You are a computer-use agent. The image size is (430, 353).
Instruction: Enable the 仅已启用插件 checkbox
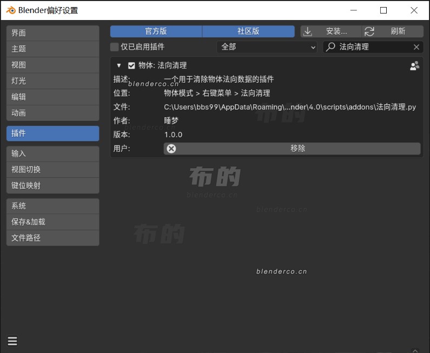114,47
